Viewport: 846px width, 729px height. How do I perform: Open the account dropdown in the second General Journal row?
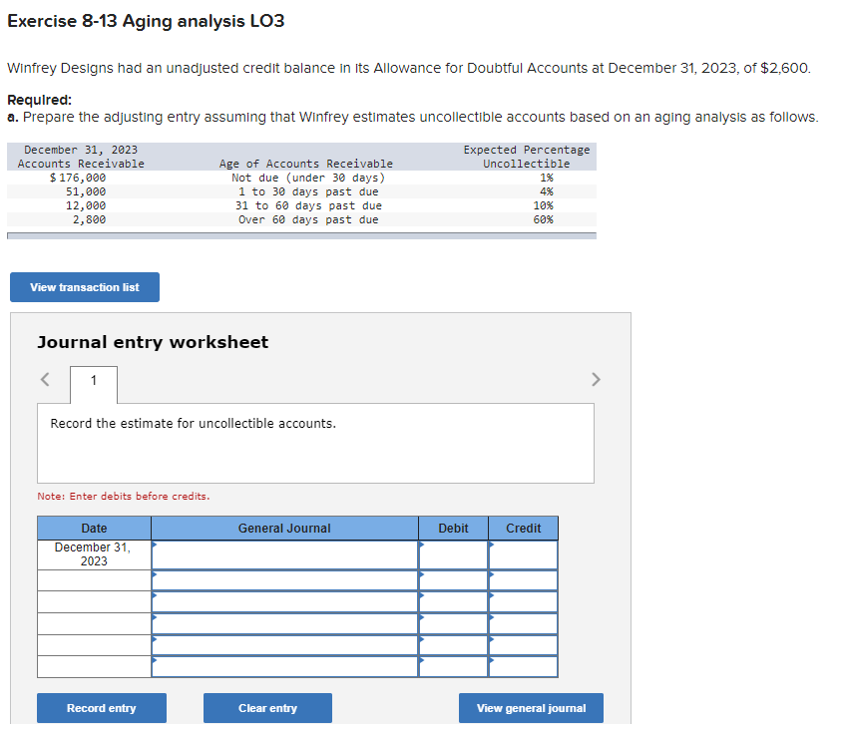(156, 575)
